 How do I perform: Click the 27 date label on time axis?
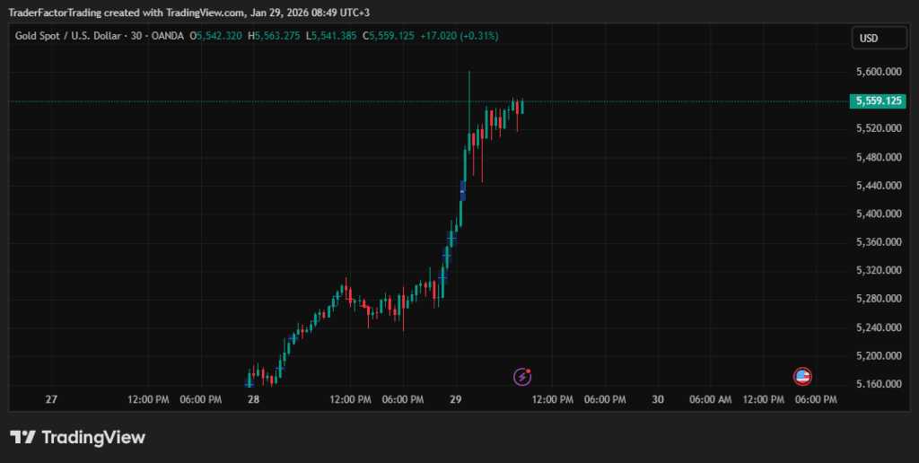(x=51, y=399)
